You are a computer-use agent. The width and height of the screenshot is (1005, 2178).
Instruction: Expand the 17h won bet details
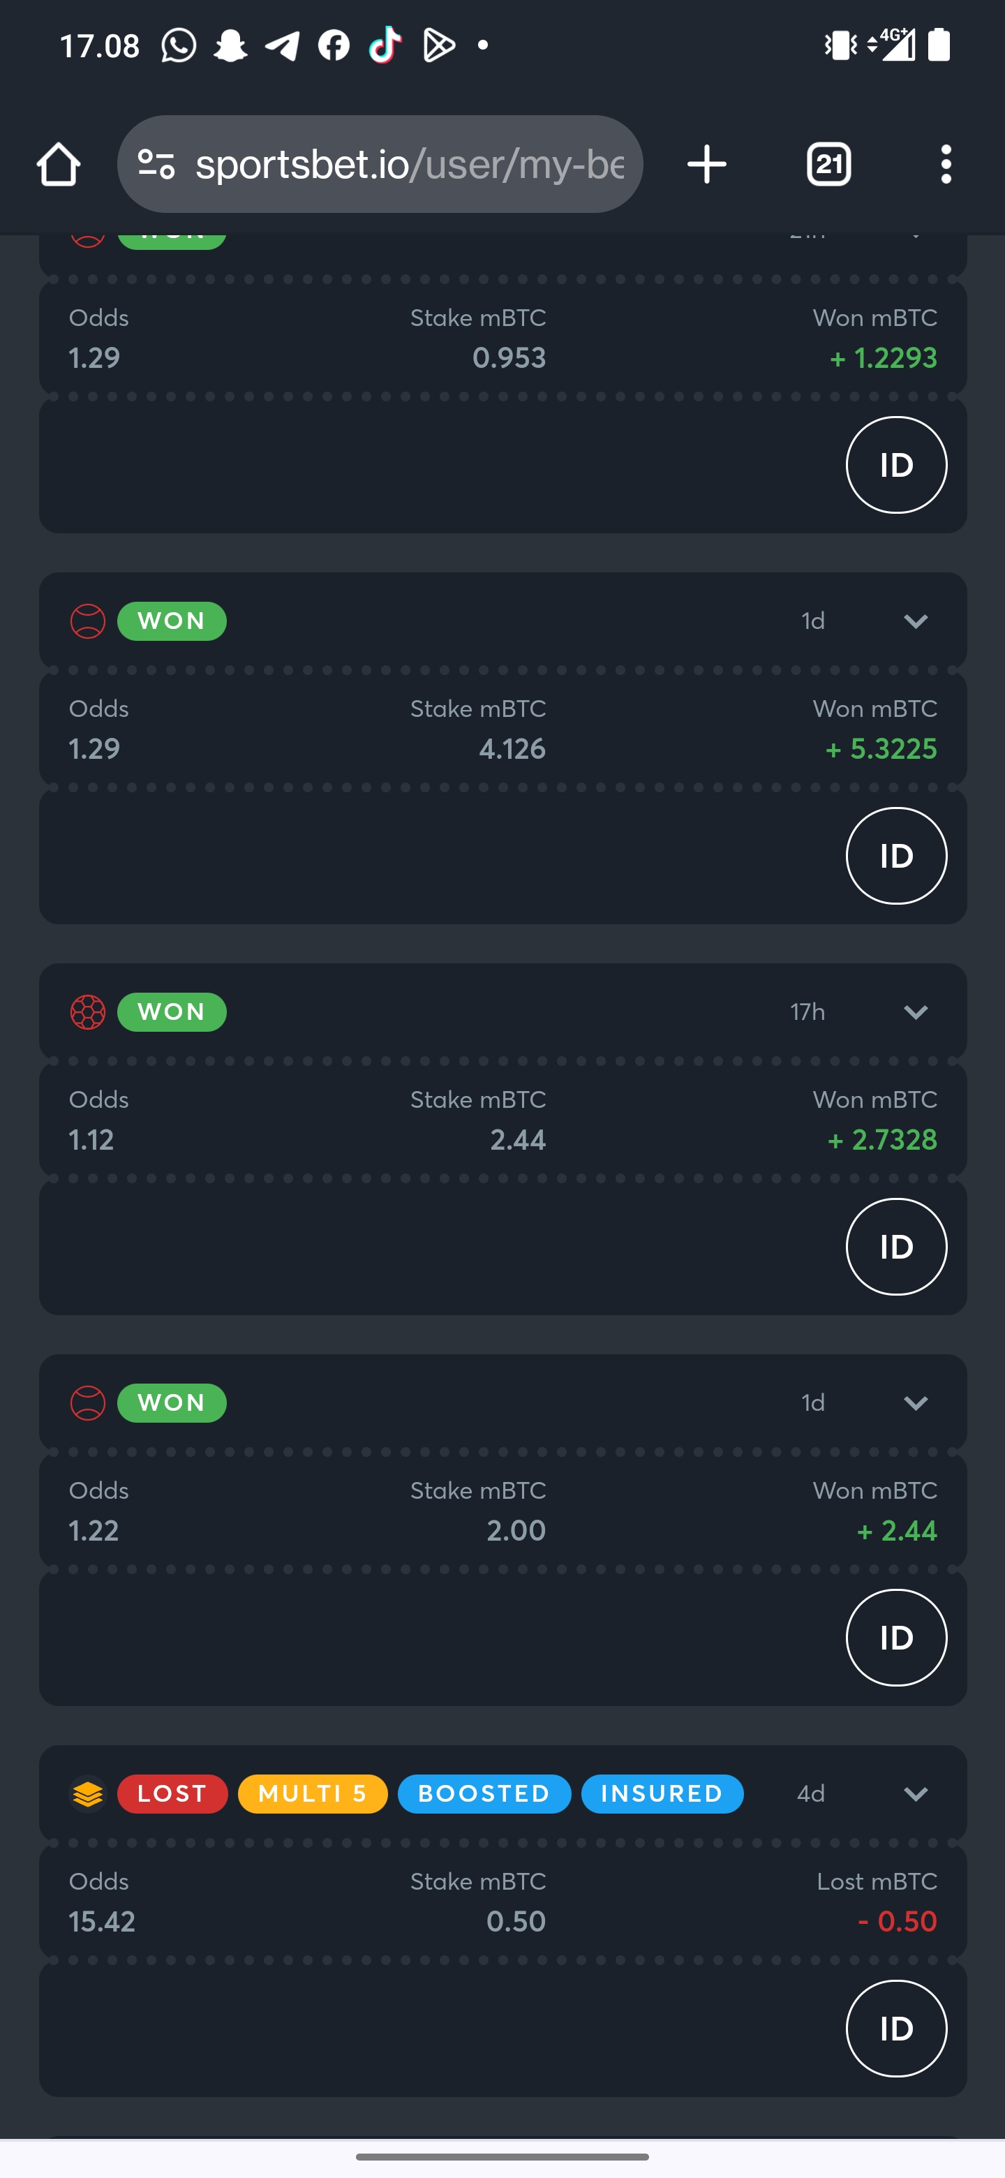[x=916, y=1012]
